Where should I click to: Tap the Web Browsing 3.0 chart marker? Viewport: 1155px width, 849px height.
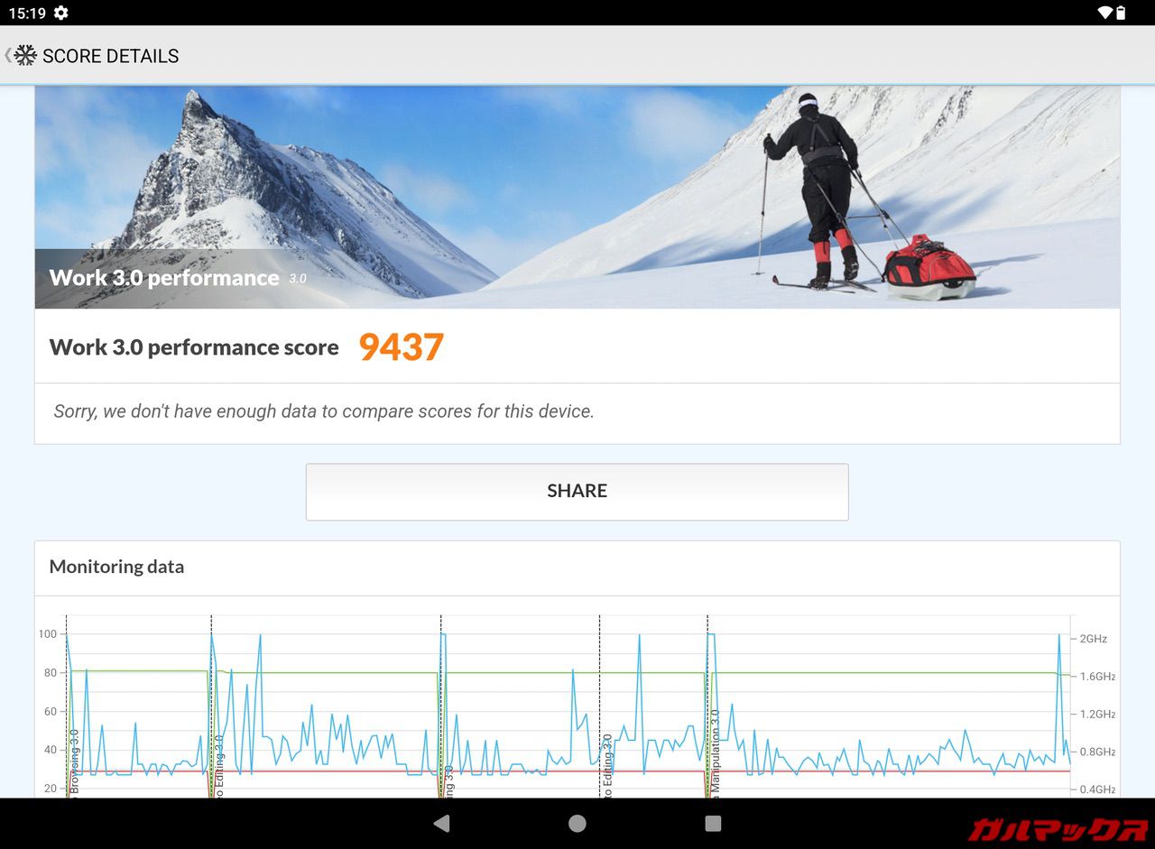(74, 762)
